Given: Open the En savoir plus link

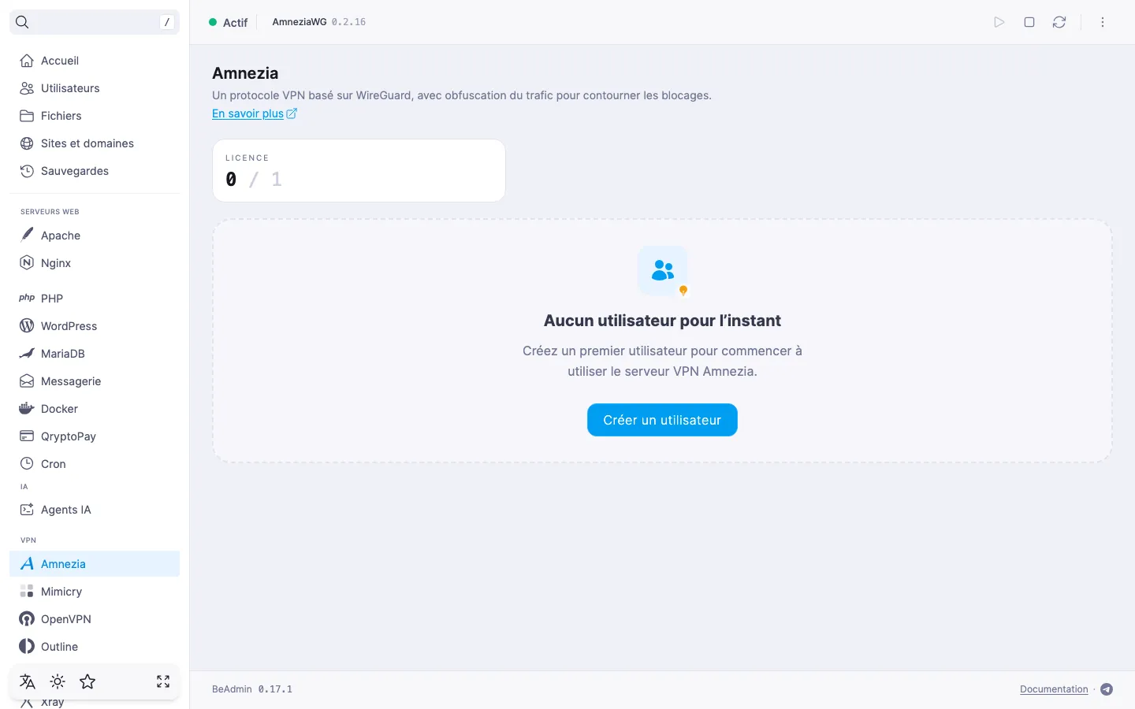Looking at the screenshot, I should pyautogui.click(x=255, y=113).
